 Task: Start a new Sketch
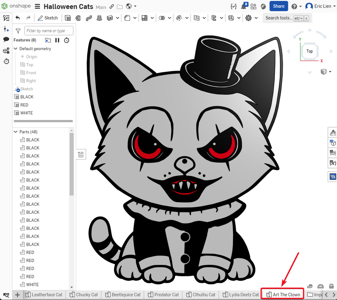point(47,18)
